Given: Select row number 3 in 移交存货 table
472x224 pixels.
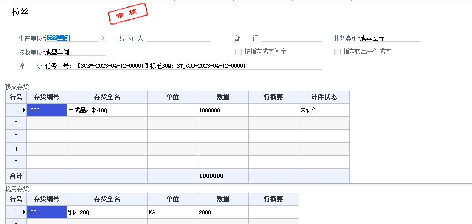Looking at the screenshot, I should (16, 136).
